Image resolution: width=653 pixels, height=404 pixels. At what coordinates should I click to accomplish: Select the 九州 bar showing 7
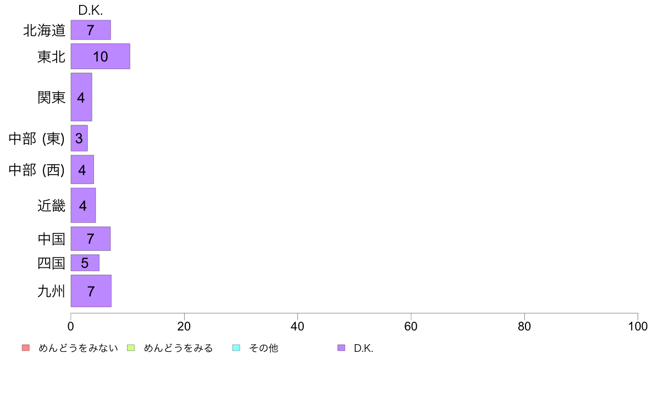click(x=91, y=291)
